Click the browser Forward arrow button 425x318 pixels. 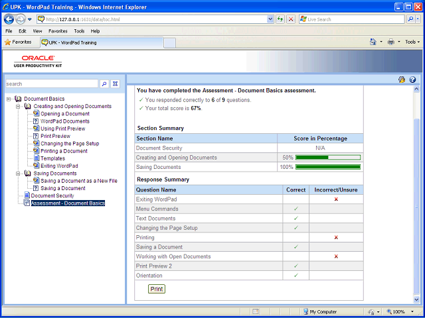pos(21,19)
